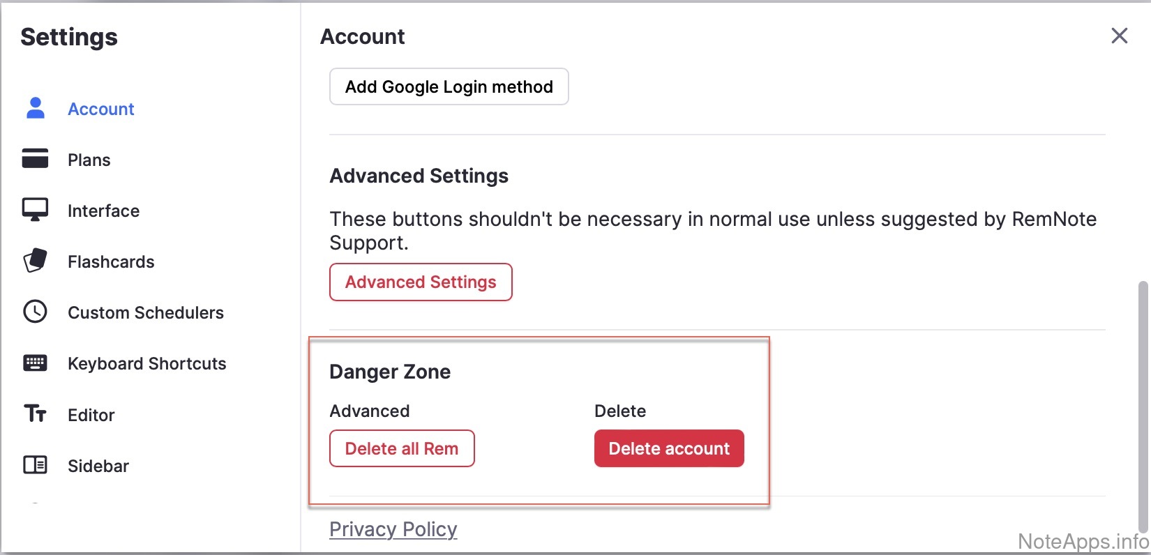Follow the Privacy Policy link

(393, 529)
